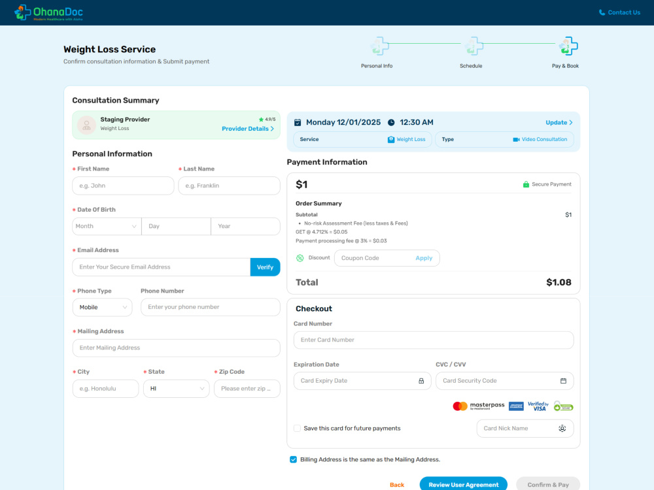
Task: Click the Secure Payment lock icon
Action: coord(526,184)
